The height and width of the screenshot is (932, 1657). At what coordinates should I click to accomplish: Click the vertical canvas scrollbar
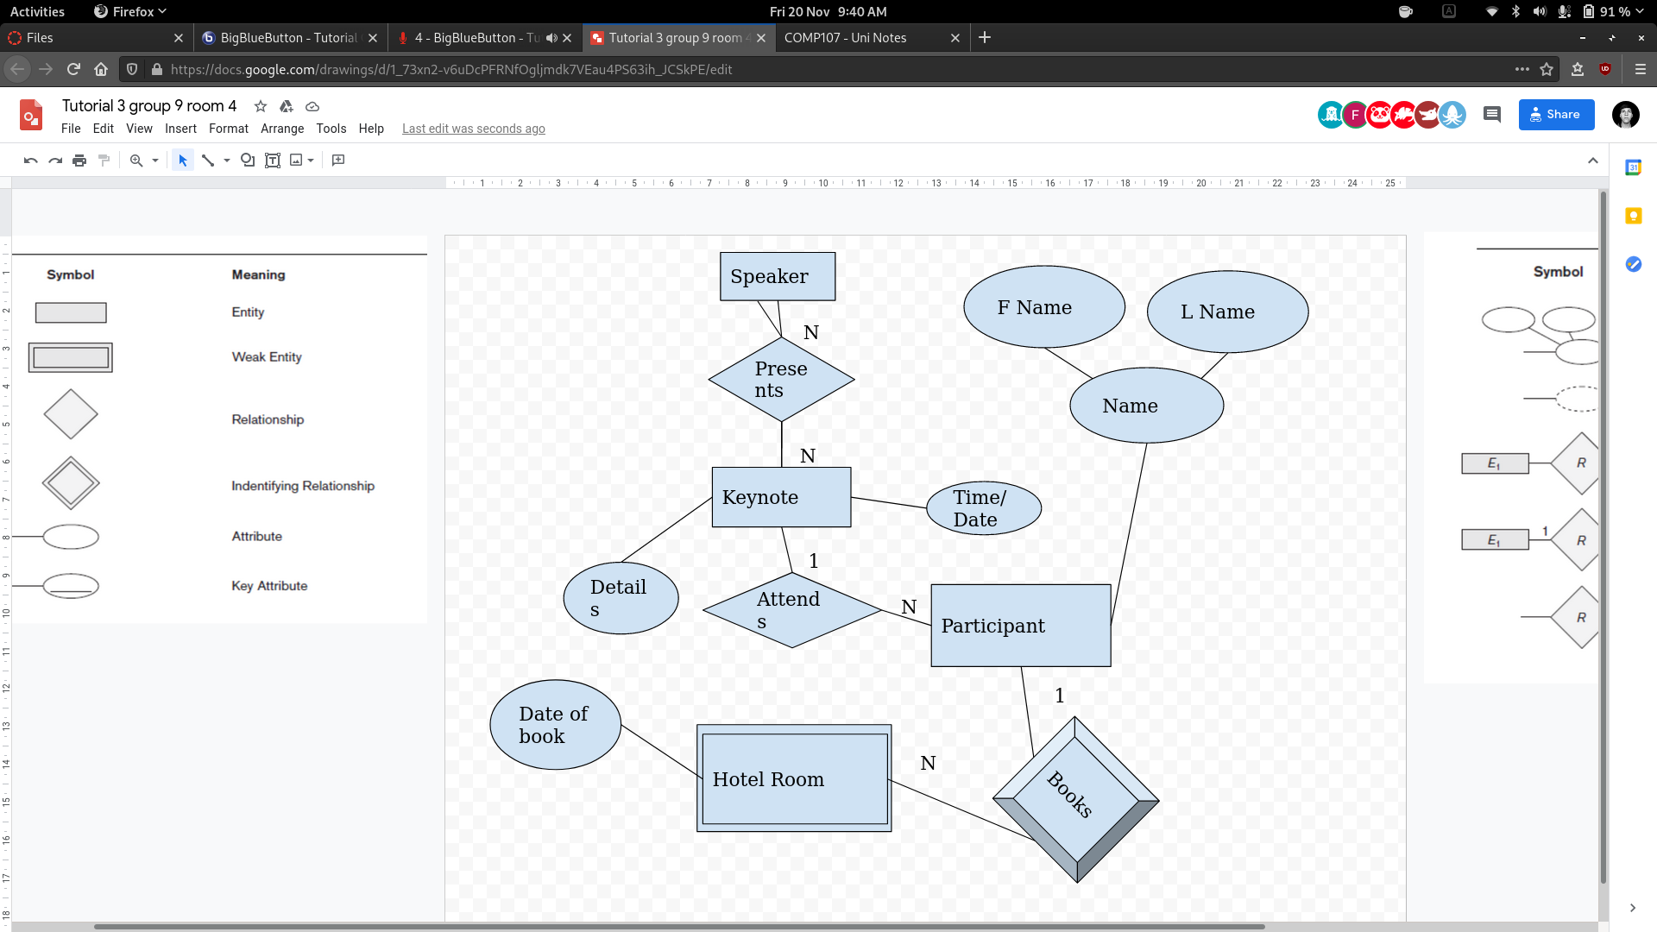(x=1603, y=538)
